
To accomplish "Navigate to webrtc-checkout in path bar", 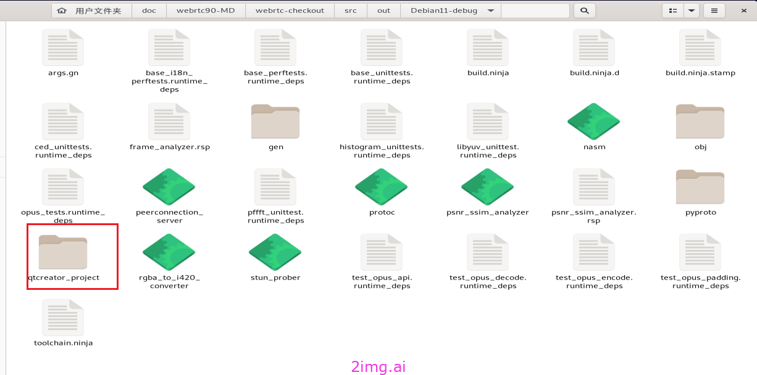I will (x=290, y=10).
